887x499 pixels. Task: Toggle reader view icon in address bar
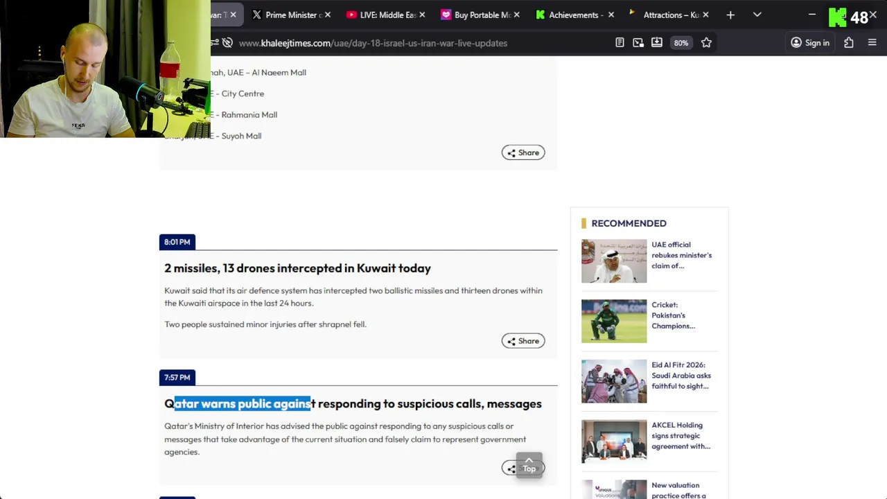pyautogui.click(x=620, y=43)
